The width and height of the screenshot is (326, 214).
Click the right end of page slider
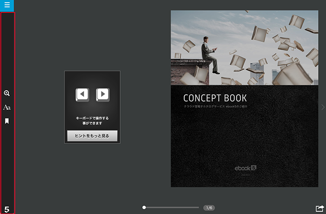[x=198, y=207]
